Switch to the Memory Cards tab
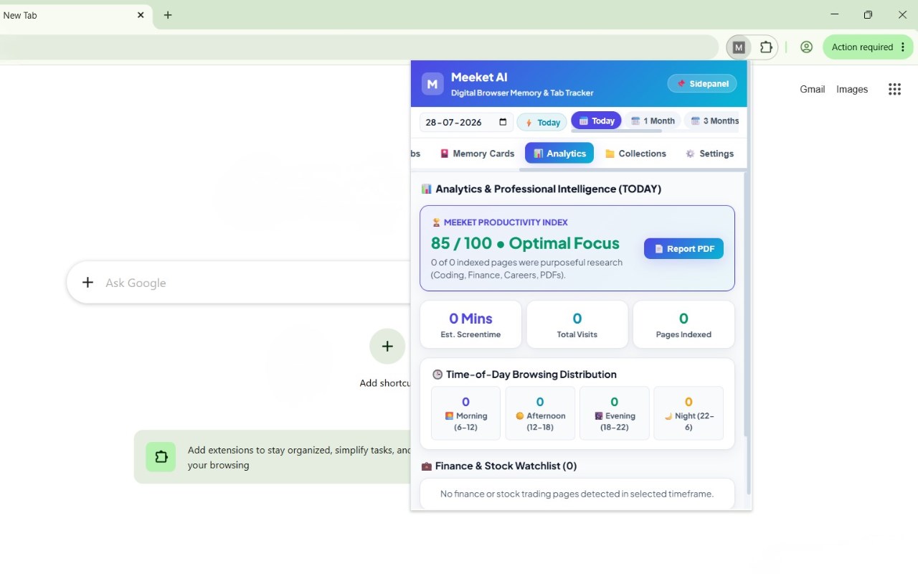 pos(477,154)
